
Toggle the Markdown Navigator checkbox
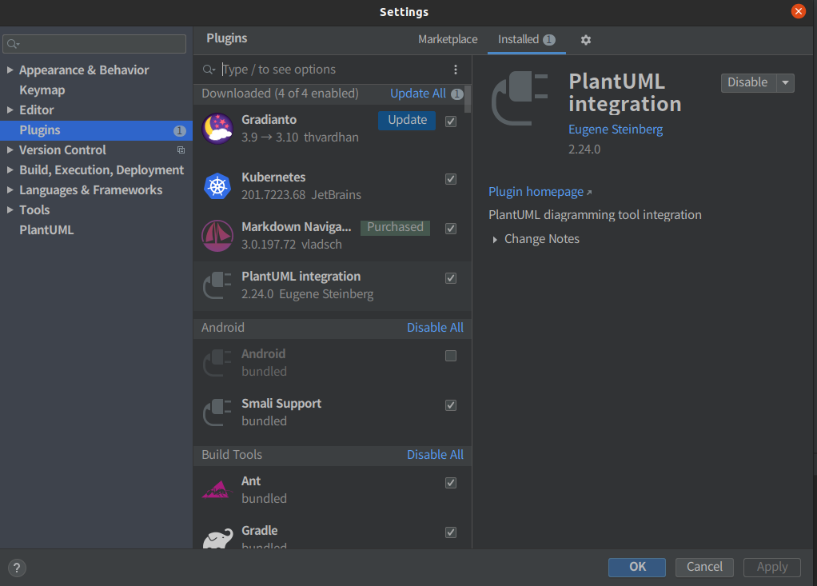tap(451, 229)
